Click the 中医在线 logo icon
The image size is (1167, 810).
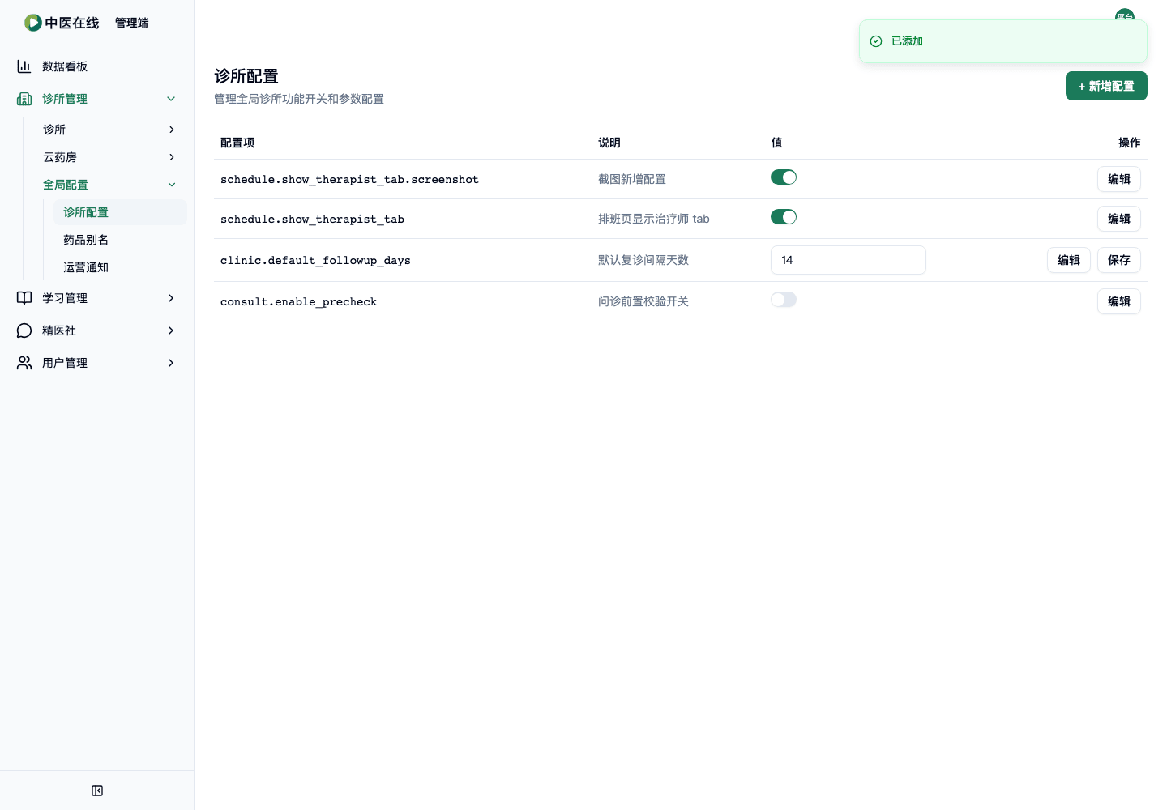pos(33,23)
